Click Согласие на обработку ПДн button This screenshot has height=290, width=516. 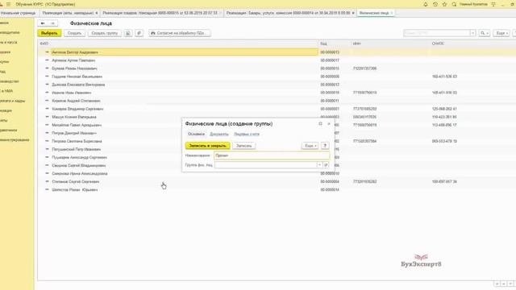pos(179,33)
